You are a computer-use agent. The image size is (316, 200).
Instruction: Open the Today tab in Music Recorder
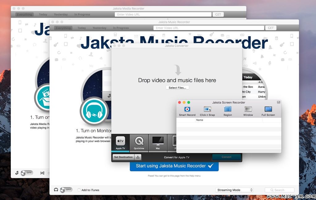click(x=81, y=28)
